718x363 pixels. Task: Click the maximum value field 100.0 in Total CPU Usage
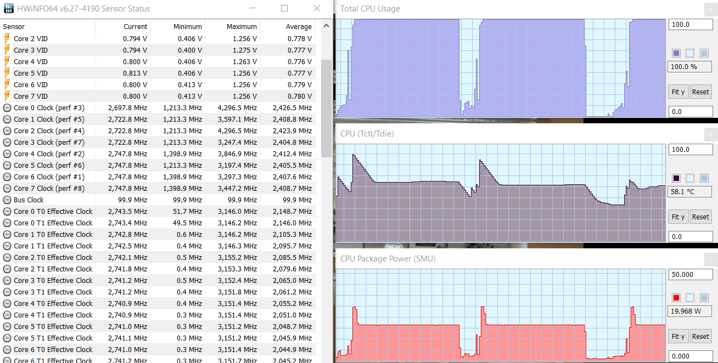tap(691, 25)
